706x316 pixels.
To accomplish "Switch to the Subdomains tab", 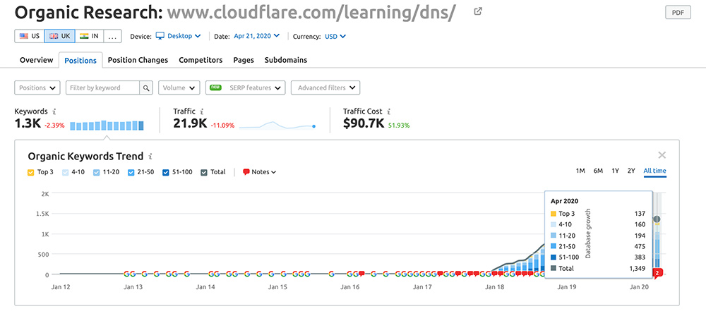I will (x=286, y=60).
